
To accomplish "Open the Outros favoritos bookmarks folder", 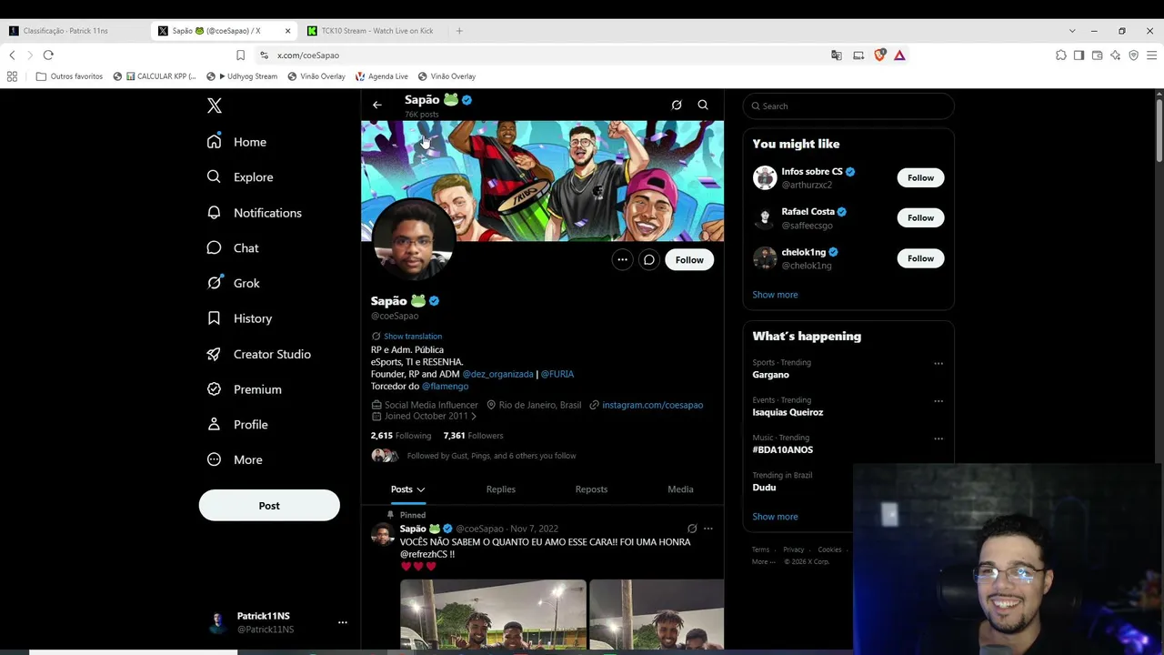I will (x=69, y=76).
